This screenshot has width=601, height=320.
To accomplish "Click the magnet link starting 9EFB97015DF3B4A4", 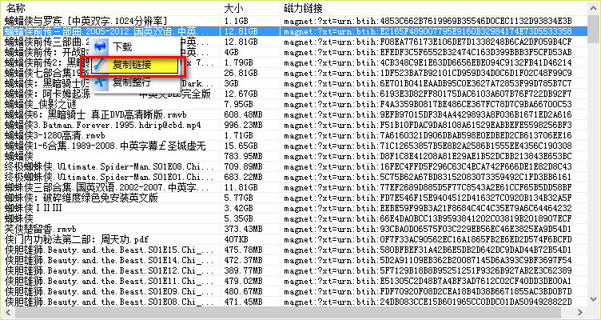I will point(428,114).
